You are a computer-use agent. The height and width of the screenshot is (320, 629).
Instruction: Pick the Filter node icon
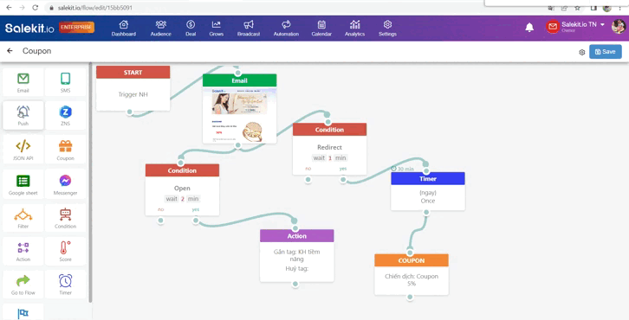click(23, 214)
